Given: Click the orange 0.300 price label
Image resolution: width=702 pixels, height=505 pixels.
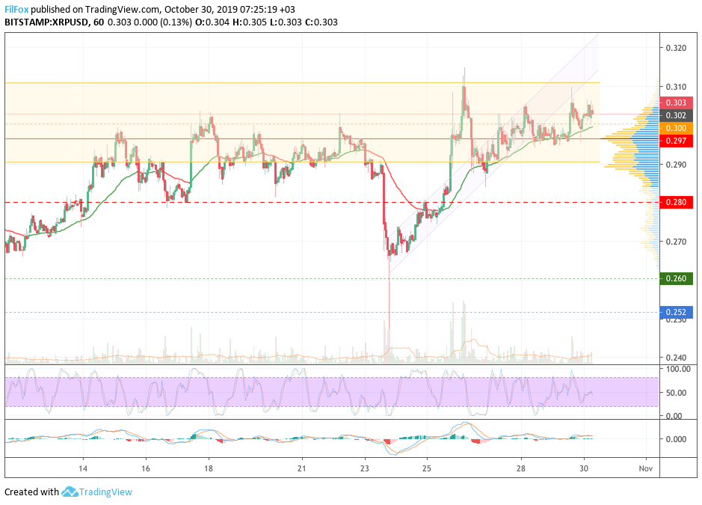Looking at the screenshot, I should (676, 128).
